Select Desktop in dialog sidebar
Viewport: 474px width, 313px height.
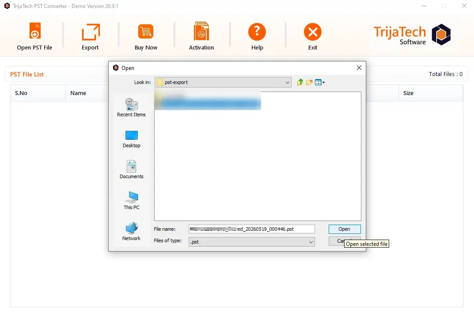pos(131,139)
